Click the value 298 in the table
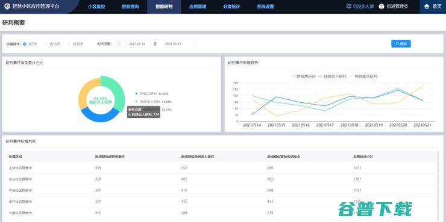446x222 pixels. [x=270, y=191]
